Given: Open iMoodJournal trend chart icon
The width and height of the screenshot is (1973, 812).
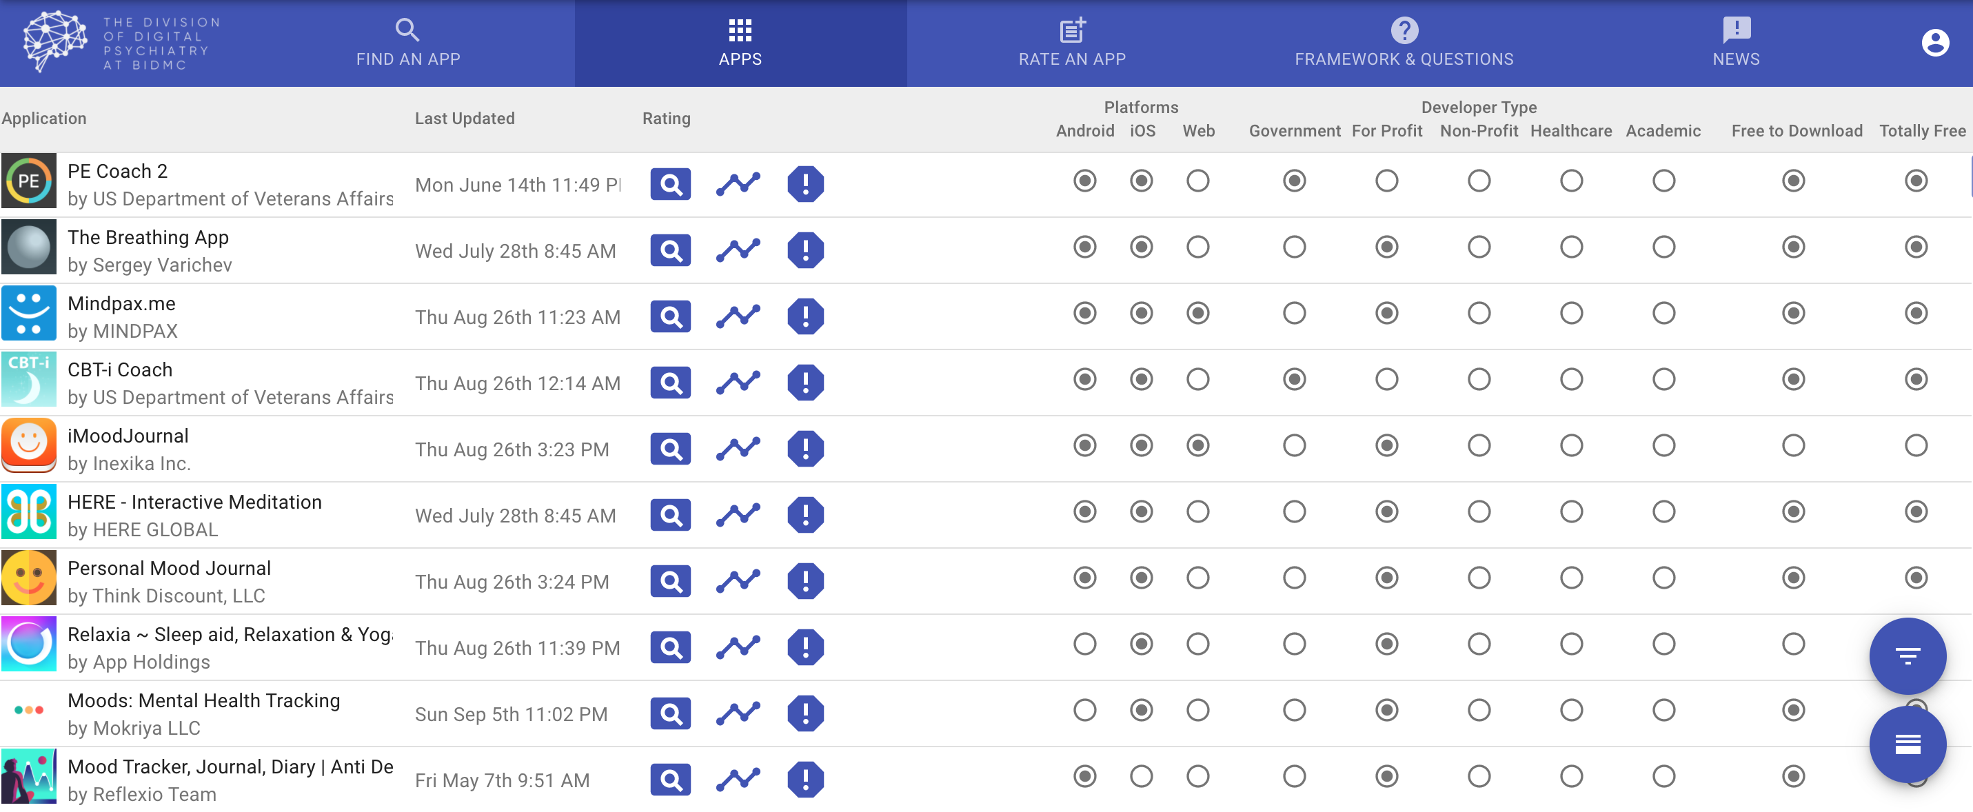Looking at the screenshot, I should coord(738,449).
